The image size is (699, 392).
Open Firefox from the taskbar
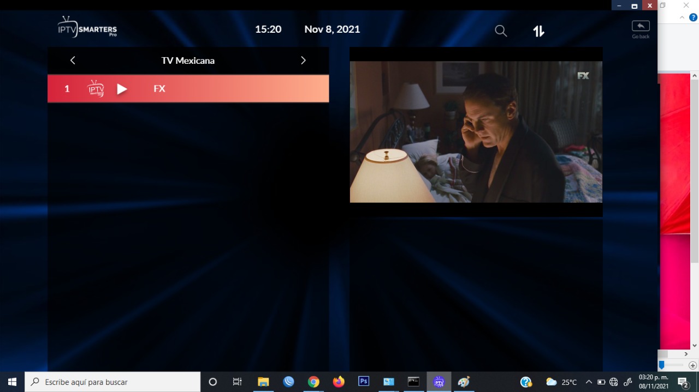tap(339, 382)
